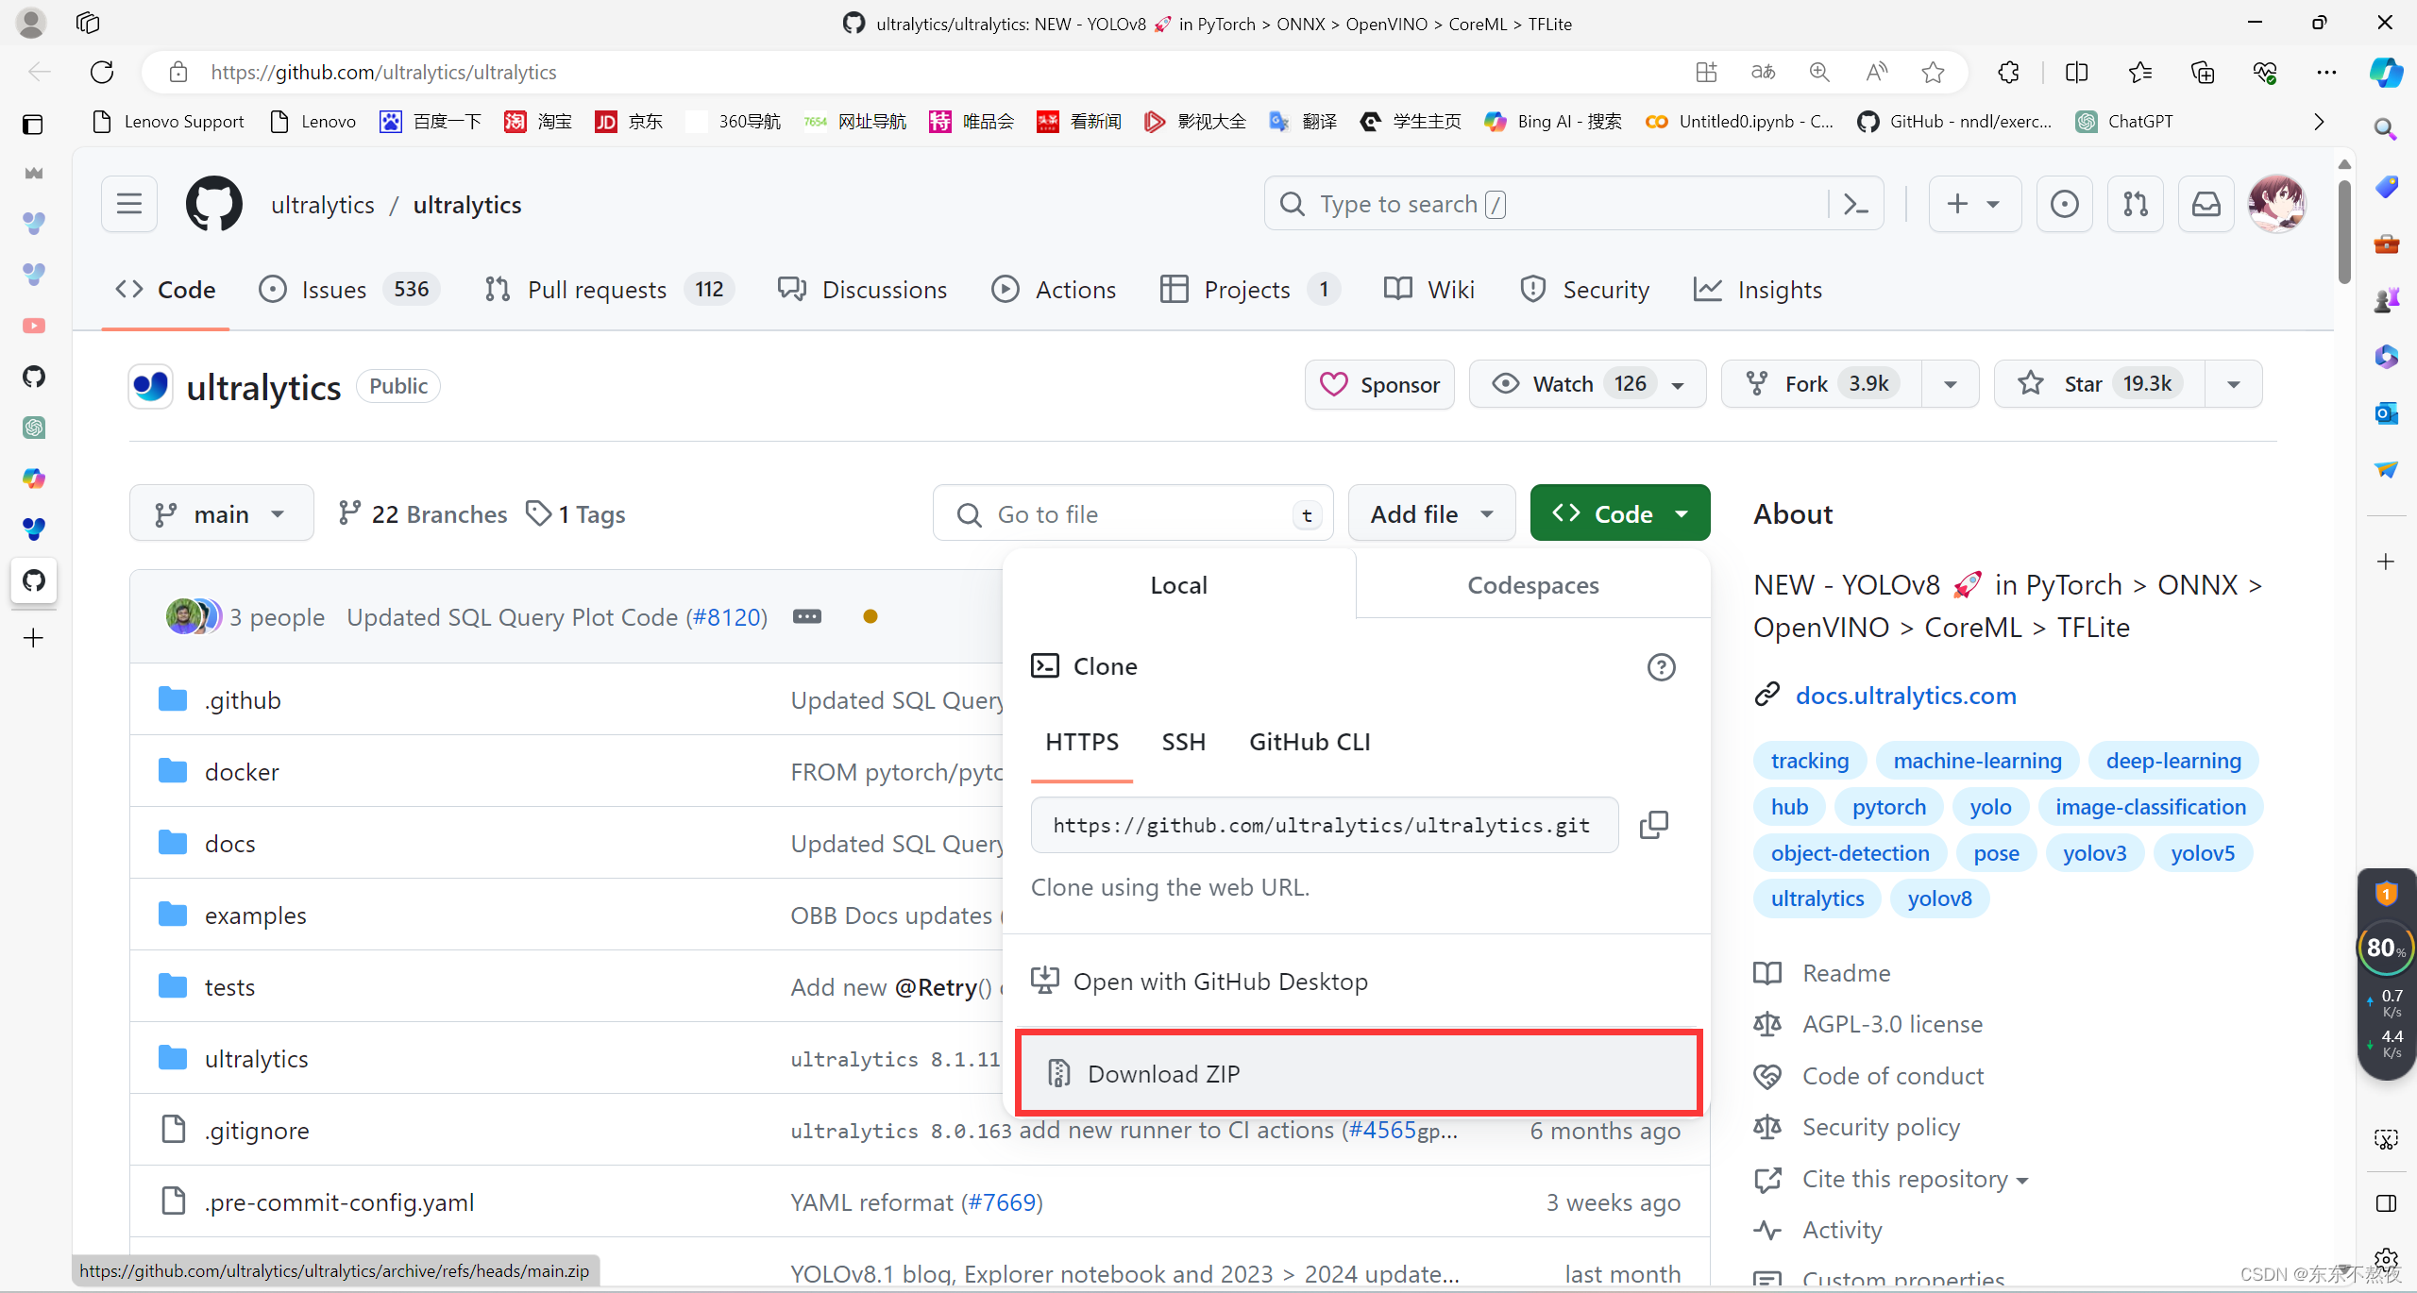Click the browser zoom magnifier icon
This screenshot has height=1293, width=2417.
1819,72
